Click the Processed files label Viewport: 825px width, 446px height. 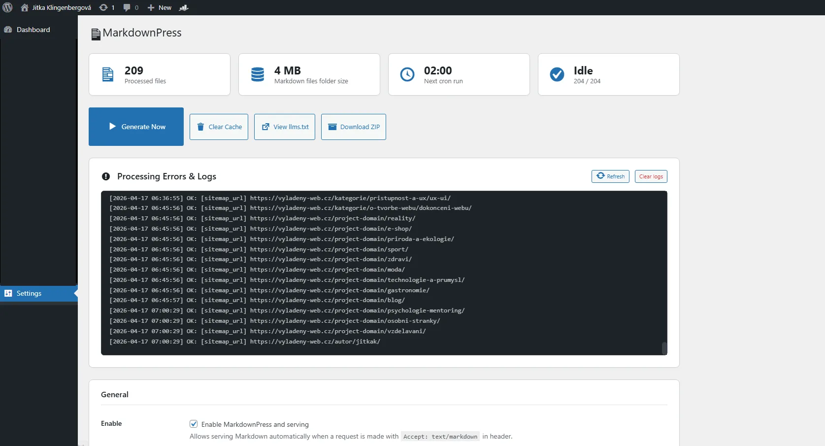(145, 81)
